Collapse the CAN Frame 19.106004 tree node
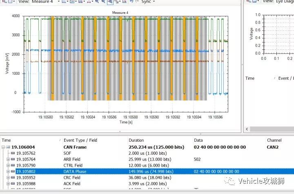Screen dimensions: 294x194 [x=3, y=147]
